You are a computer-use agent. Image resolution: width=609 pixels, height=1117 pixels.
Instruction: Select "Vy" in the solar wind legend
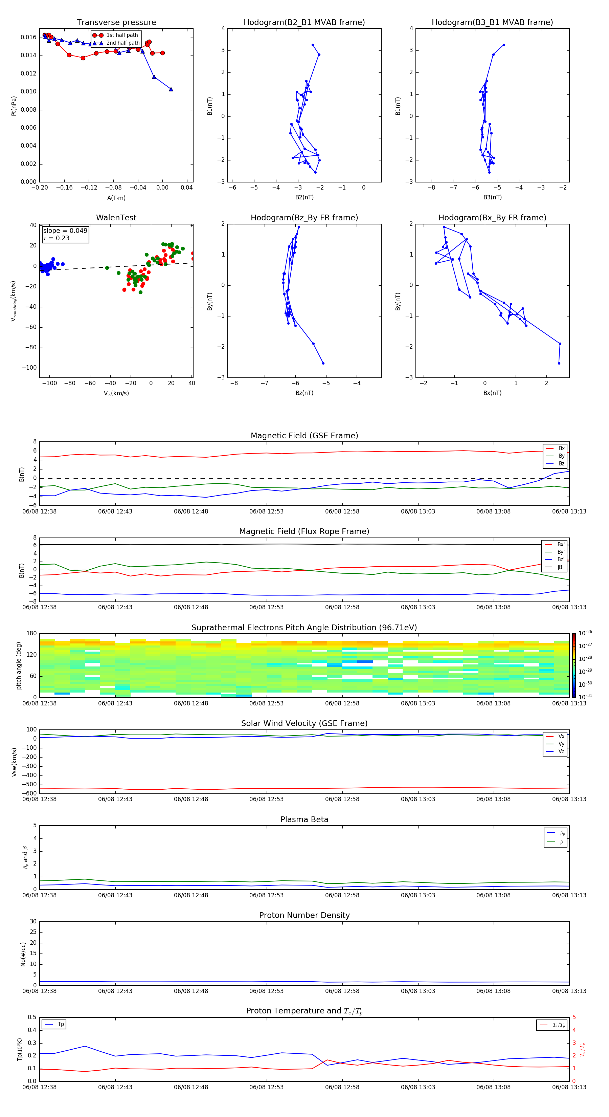coord(555,744)
